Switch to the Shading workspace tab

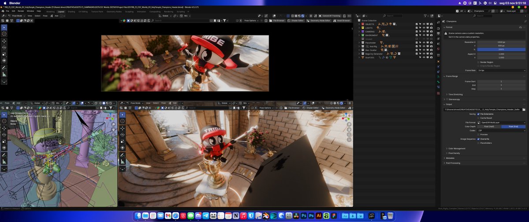pyautogui.click(x=71, y=11)
